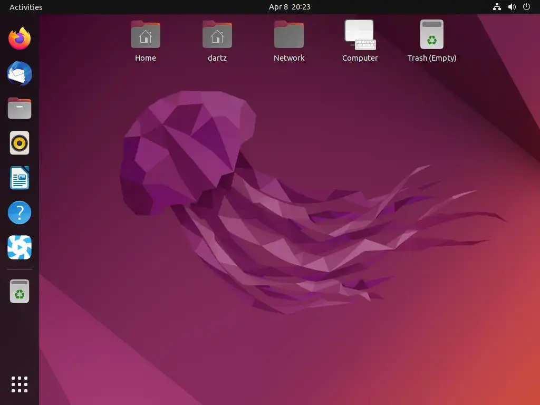The image size is (540, 405).
Task: Open the Activities overview
Action: 26,7
